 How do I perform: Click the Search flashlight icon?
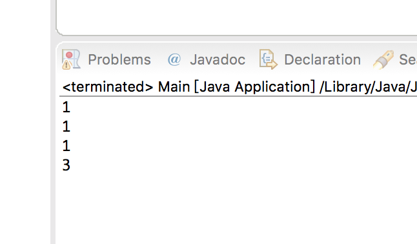pyautogui.click(x=383, y=60)
